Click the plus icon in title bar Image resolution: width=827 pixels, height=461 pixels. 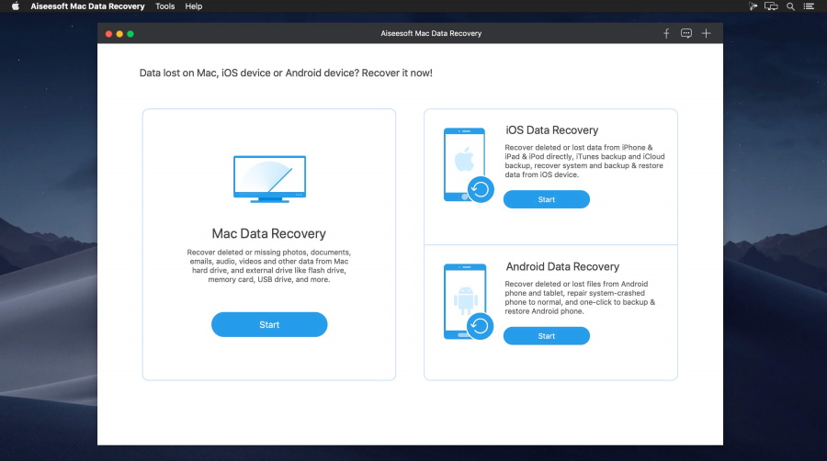coord(707,34)
